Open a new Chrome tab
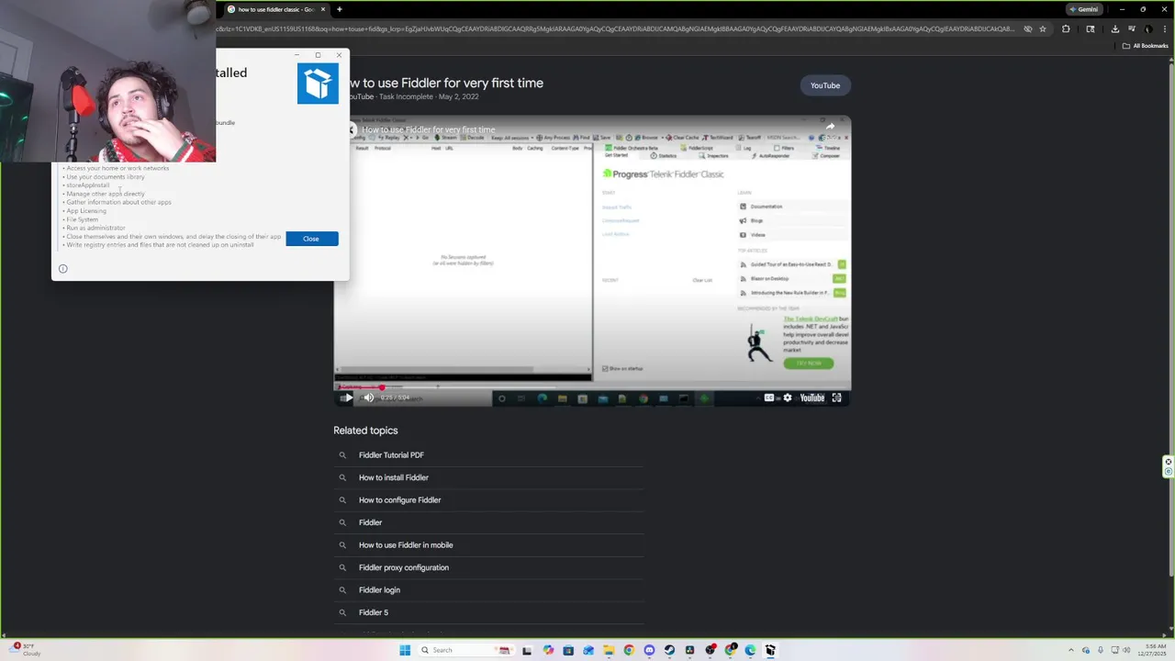 pos(340,9)
